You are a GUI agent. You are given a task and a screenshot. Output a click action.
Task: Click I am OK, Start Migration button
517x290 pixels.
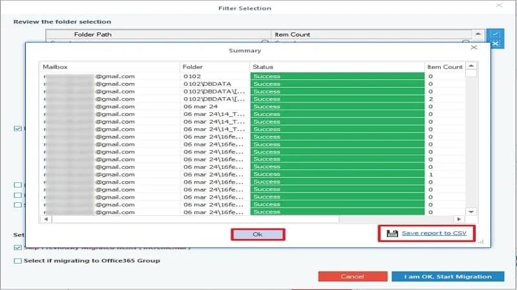click(448, 276)
